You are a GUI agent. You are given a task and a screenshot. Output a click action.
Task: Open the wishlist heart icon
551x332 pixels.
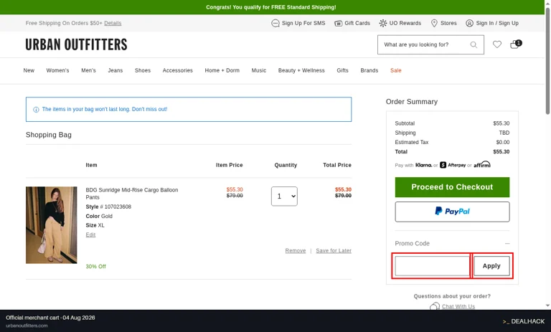click(497, 44)
